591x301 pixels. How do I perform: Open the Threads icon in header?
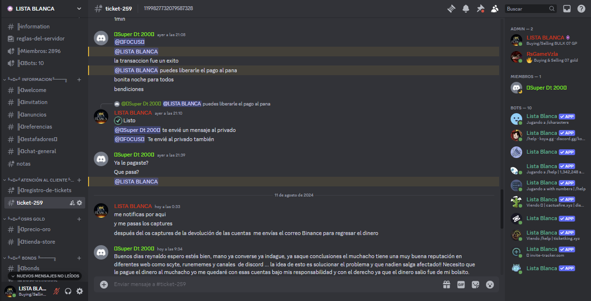tap(451, 9)
